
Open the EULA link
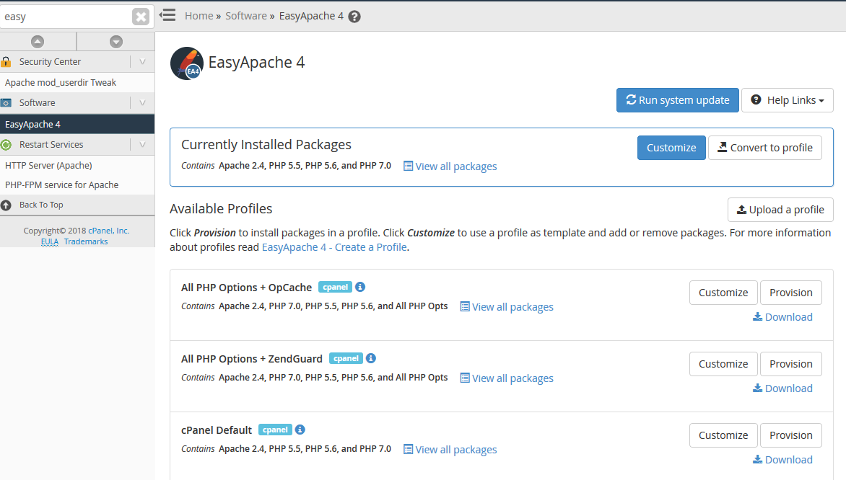click(x=50, y=241)
